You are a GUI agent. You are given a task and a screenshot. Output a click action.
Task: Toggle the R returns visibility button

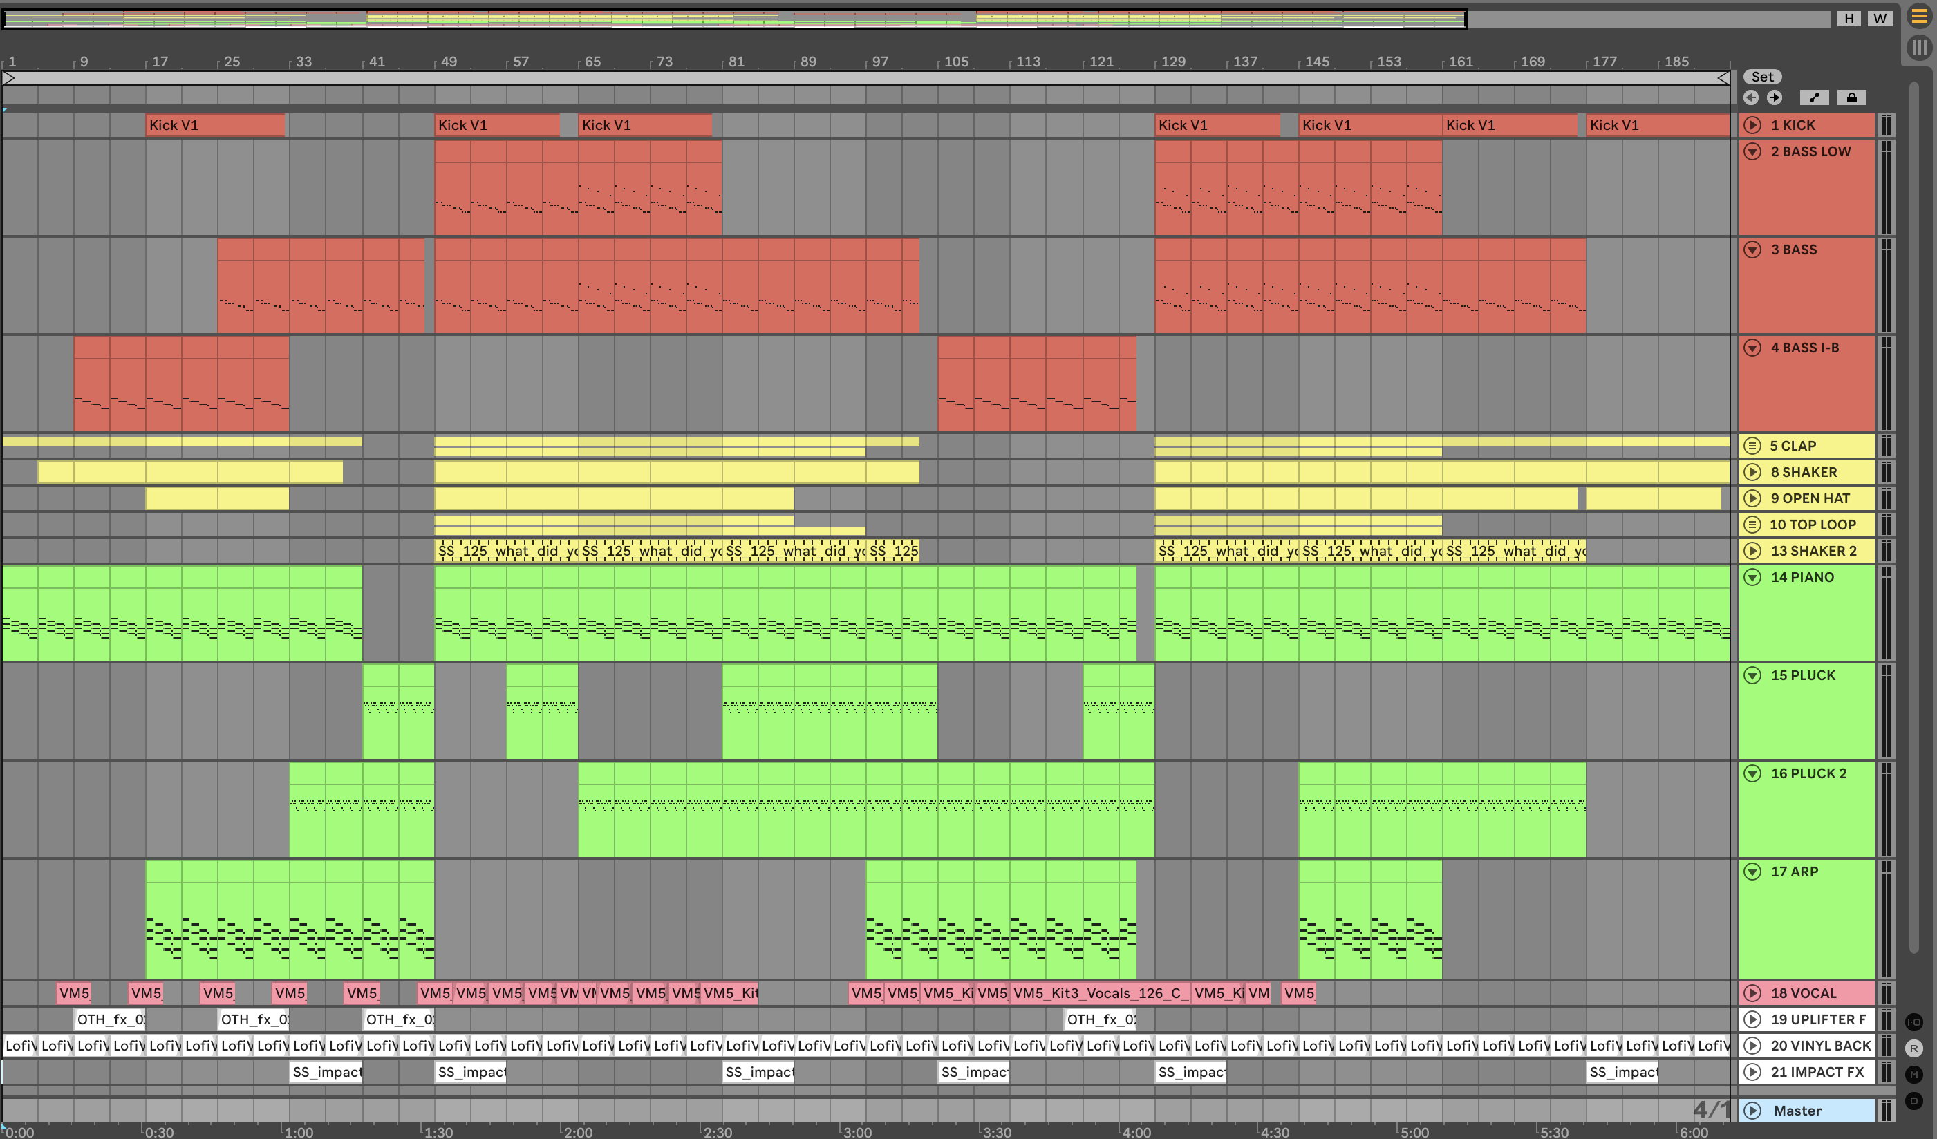point(1914,1048)
